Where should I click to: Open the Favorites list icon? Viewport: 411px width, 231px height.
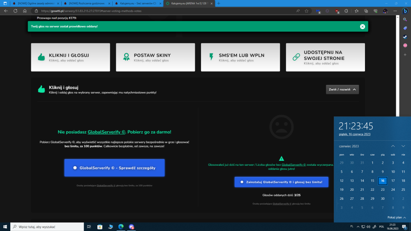(x=356, y=11)
